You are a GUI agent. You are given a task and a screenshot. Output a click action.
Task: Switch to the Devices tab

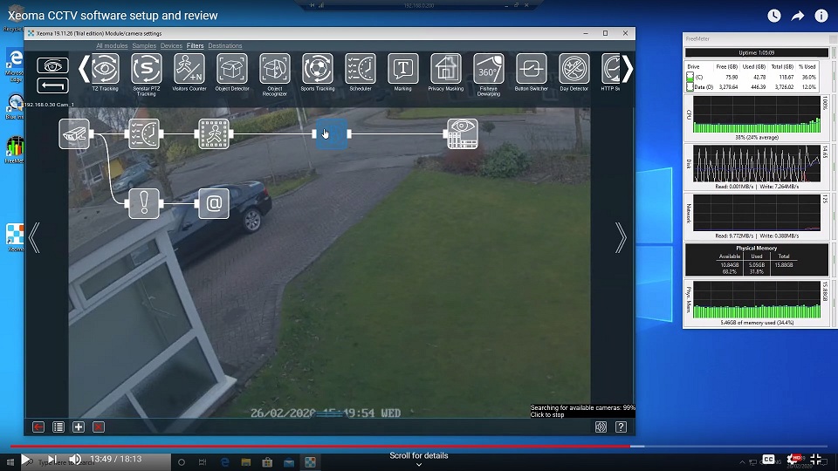172,46
